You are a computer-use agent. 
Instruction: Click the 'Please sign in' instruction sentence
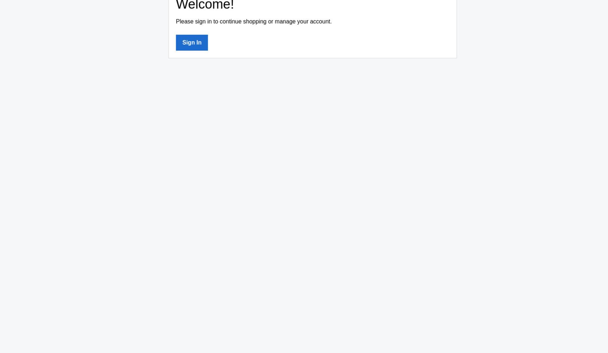(x=254, y=22)
